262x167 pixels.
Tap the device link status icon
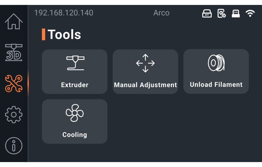[x=222, y=13]
